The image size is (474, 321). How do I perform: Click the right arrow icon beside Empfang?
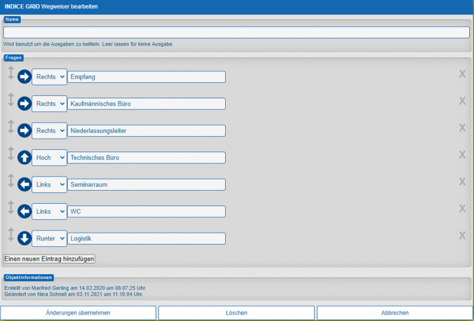coord(24,77)
